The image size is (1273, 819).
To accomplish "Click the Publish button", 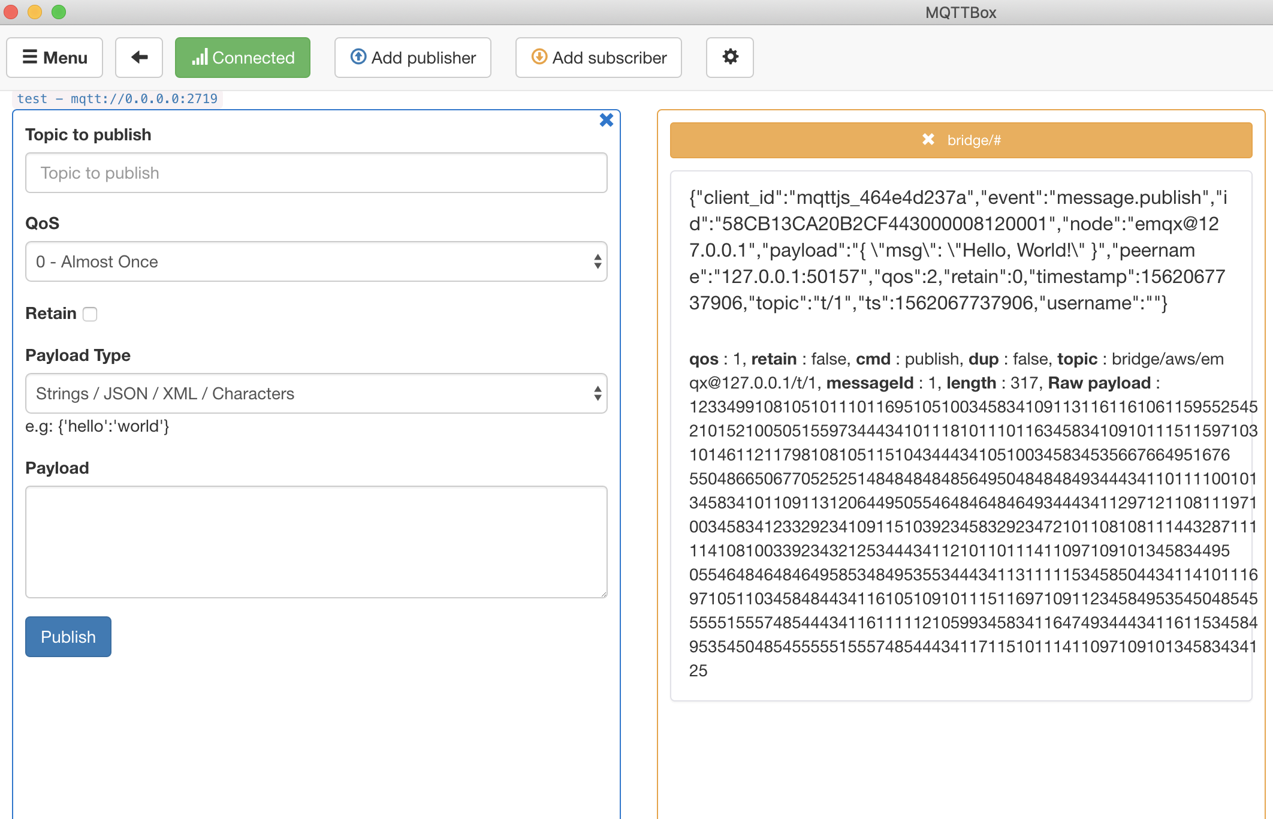I will click(x=68, y=637).
